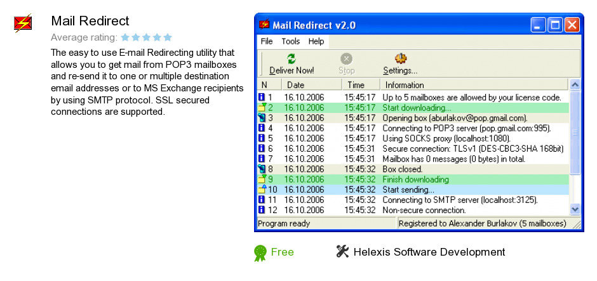Click the Information column header
Image resolution: width=597 pixels, height=281 pixels.
pyautogui.click(x=474, y=84)
